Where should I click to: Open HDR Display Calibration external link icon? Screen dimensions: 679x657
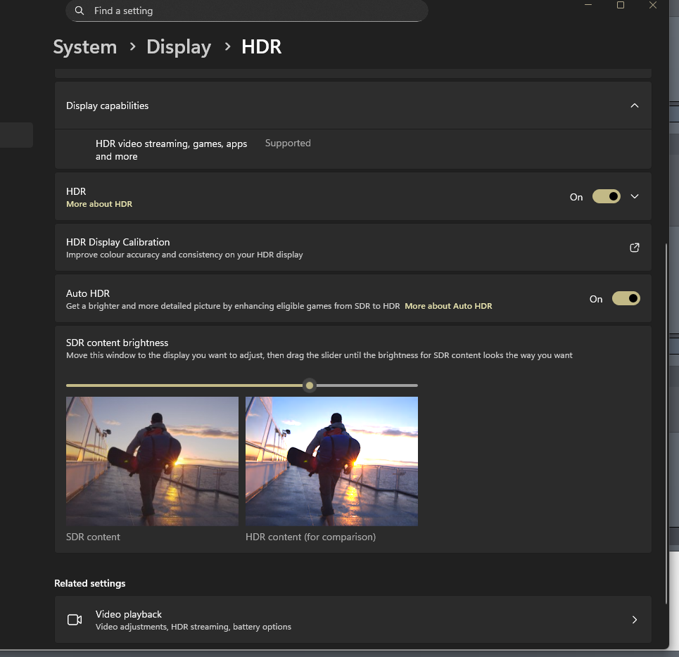coord(635,248)
